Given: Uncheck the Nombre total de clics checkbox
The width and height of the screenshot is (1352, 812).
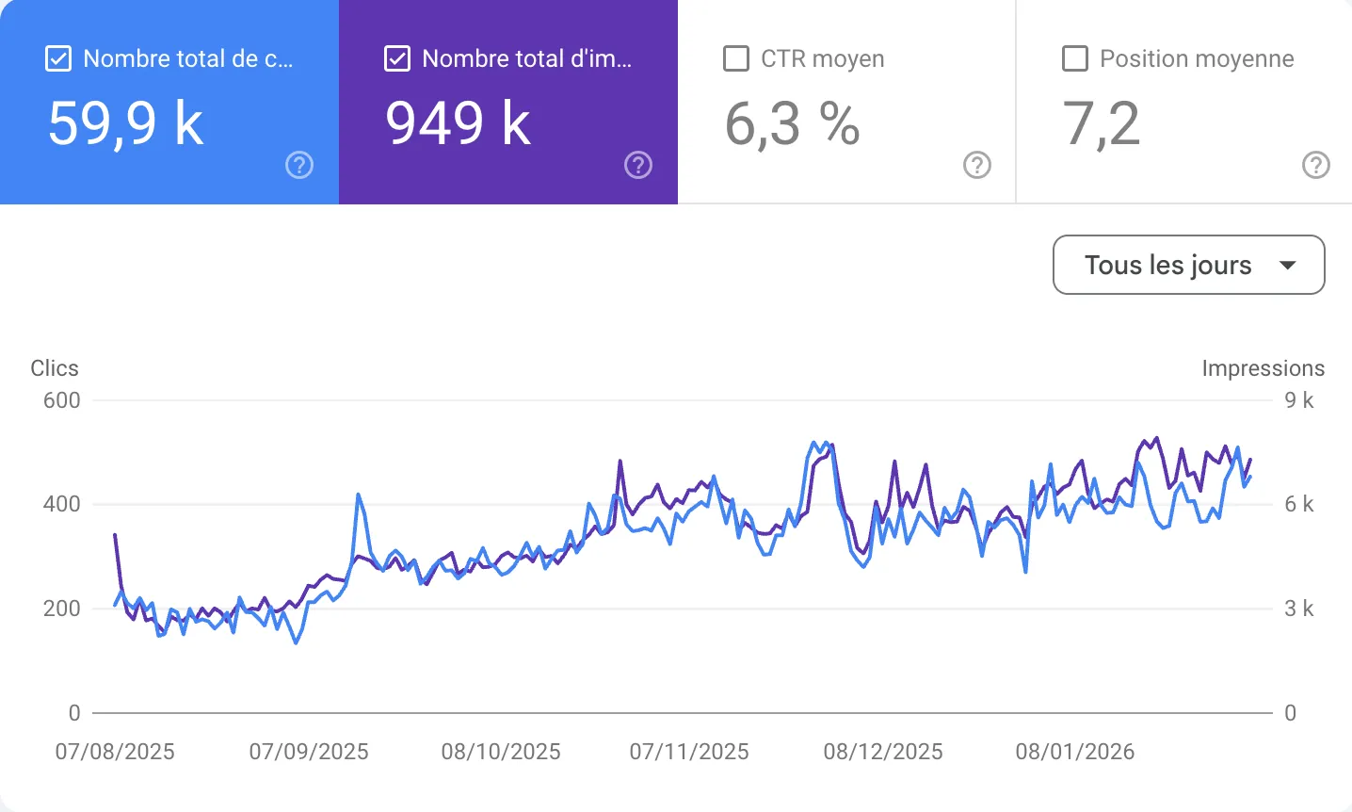Looking at the screenshot, I should tap(58, 58).
